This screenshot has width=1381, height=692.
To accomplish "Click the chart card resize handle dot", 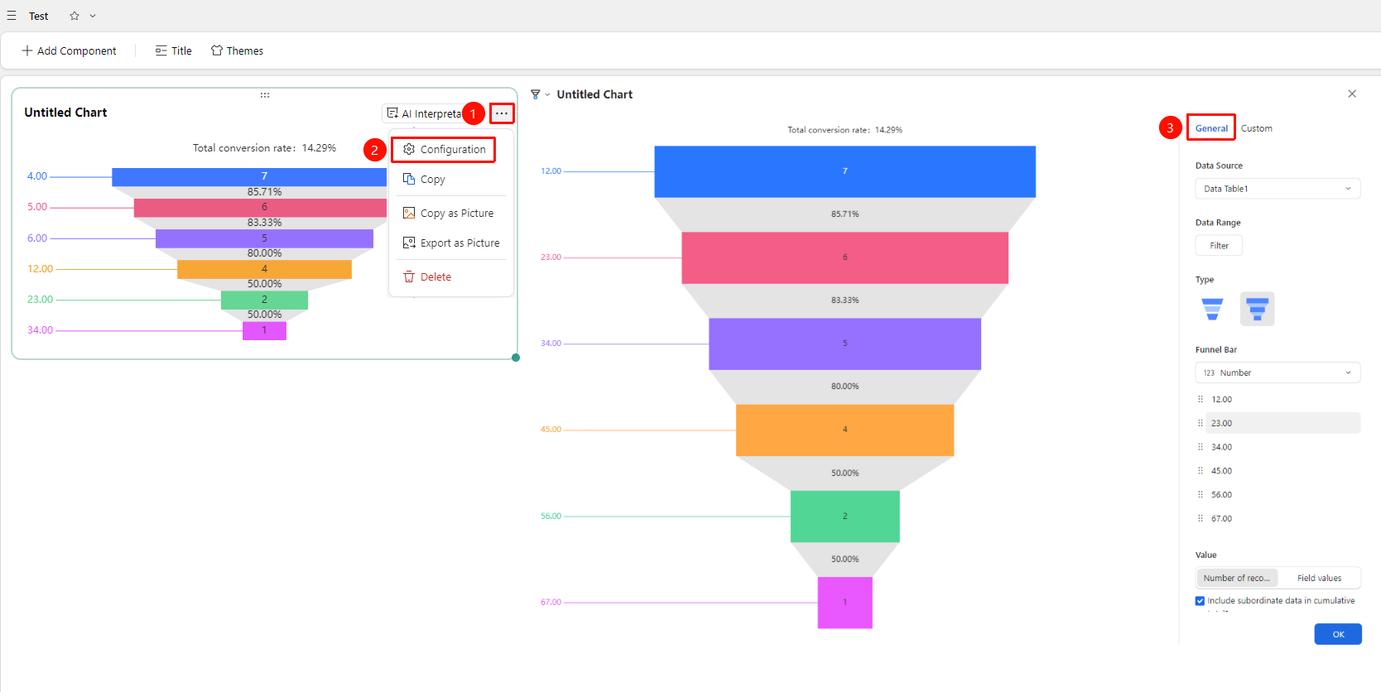I will click(x=516, y=358).
